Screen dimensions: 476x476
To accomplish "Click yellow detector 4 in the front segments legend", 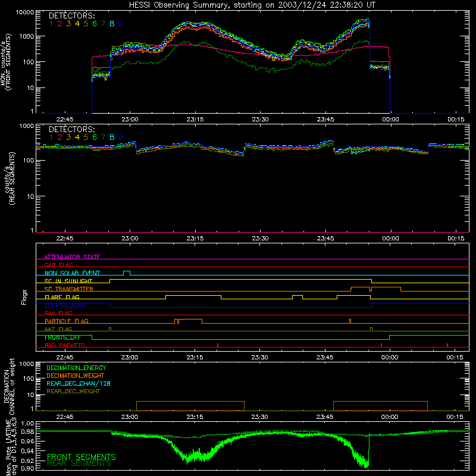I will tap(77, 24).
